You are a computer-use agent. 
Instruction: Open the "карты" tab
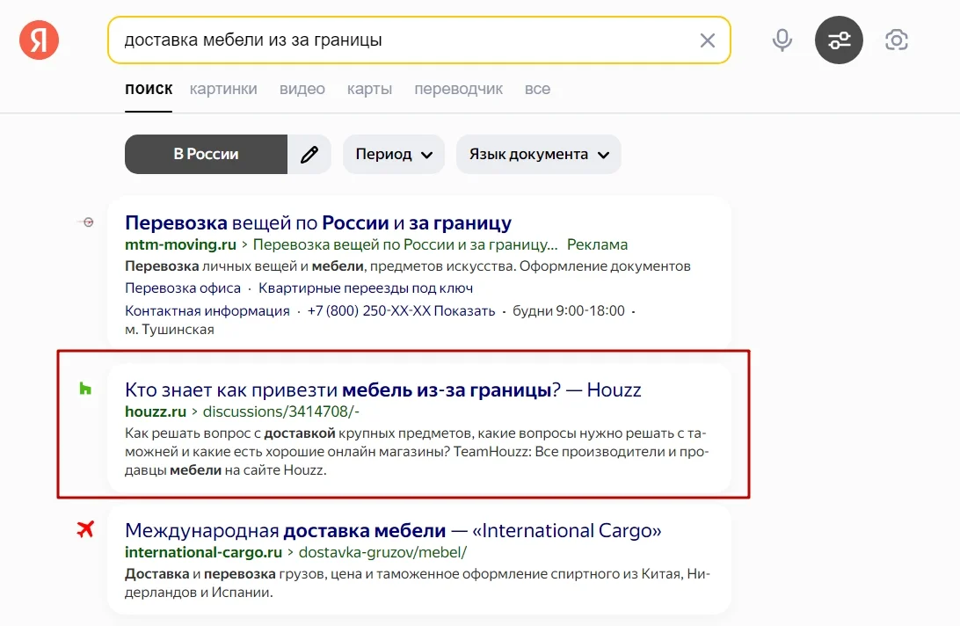click(x=369, y=89)
